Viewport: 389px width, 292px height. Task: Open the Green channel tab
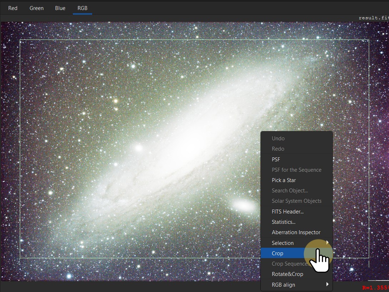point(36,8)
